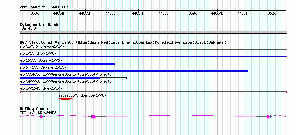Select the thin blue nsv1023 gain line
296x135 pixels.
point(153,56)
